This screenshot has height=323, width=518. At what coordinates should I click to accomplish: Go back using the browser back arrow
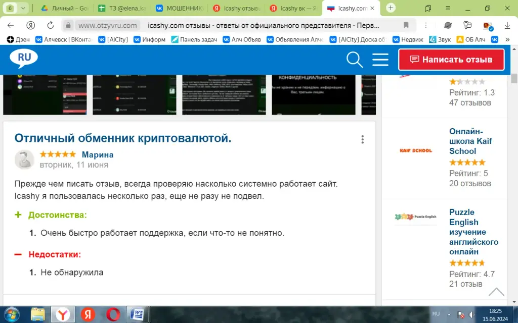11,25
